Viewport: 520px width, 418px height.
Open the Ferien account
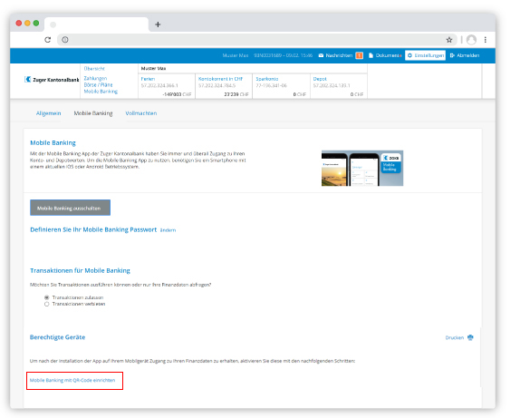point(148,79)
